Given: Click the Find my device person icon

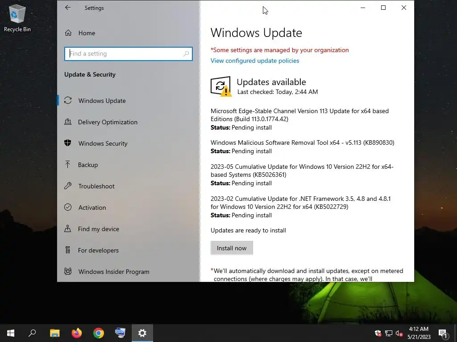Looking at the screenshot, I should [68, 228].
